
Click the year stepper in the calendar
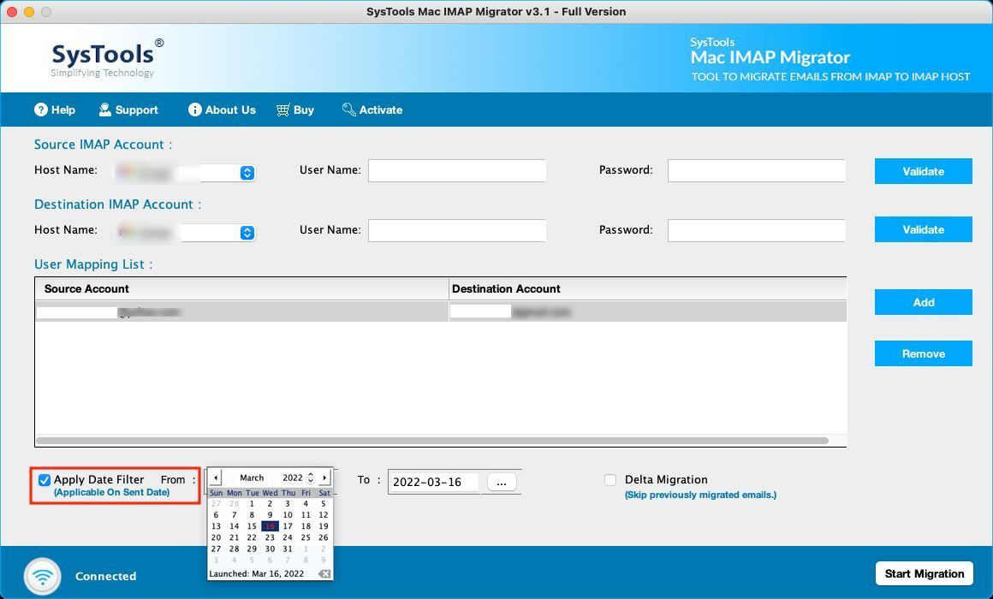tap(310, 477)
